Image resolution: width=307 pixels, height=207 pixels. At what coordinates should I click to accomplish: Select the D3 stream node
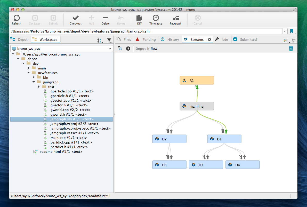[206, 165]
